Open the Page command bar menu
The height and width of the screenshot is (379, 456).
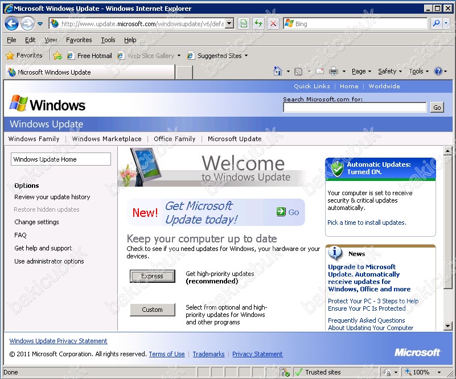coord(361,71)
